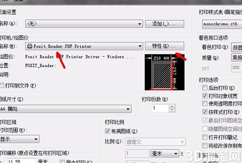Image resolution: width=242 pixels, height=163 pixels.
Task: Open the 毫米 units dropdown
Action: click(x=165, y=153)
